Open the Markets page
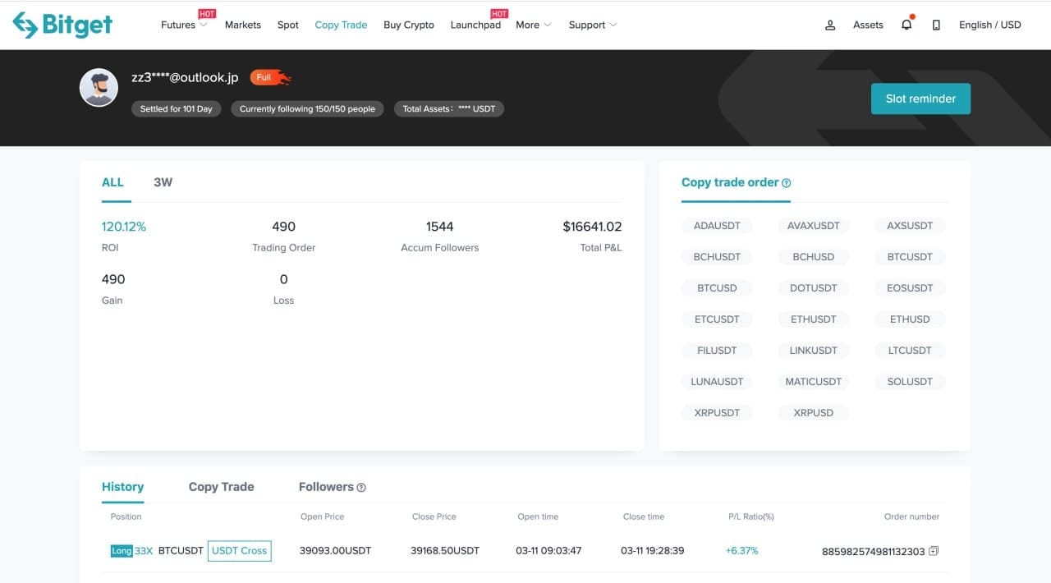This screenshot has width=1051, height=583. tap(243, 25)
